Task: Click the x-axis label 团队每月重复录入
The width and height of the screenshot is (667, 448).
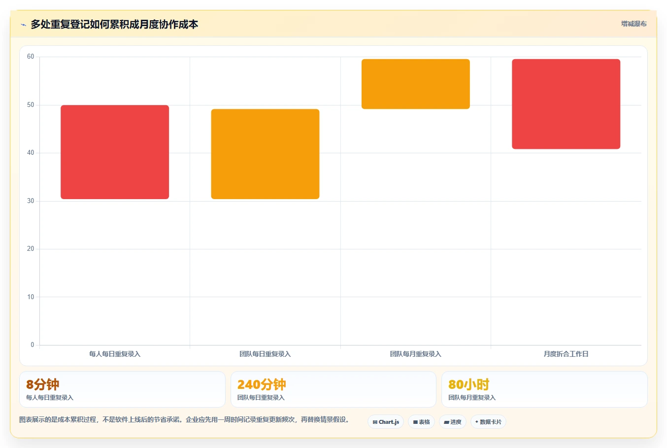Action: pos(416,354)
